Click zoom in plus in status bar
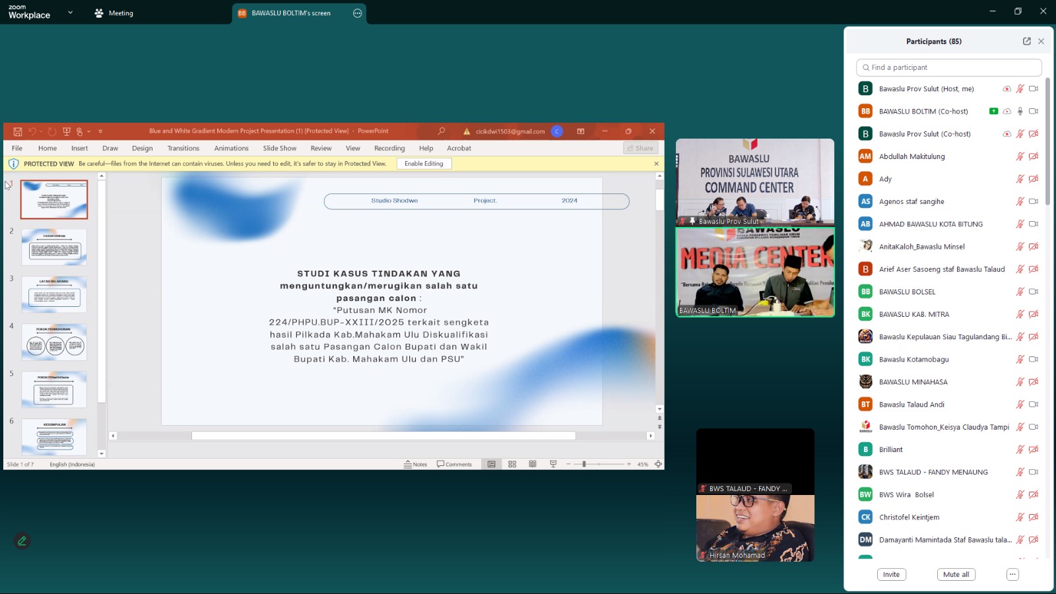The image size is (1056, 594). pyautogui.click(x=629, y=464)
